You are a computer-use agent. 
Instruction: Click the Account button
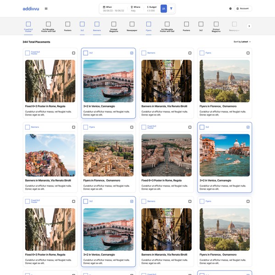[243, 9]
